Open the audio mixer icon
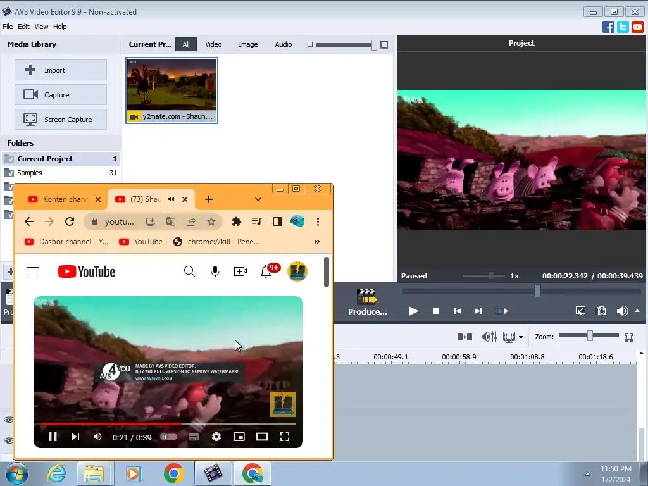The width and height of the screenshot is (648, 486). coord(489,337)
